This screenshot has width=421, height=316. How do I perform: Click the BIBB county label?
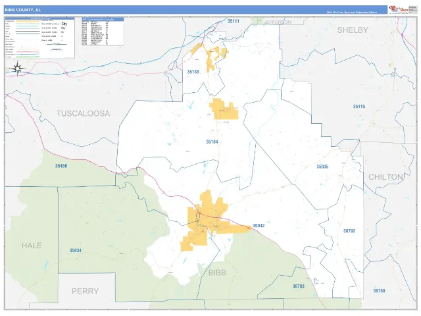pyautogui.click(x=217, y=273)
